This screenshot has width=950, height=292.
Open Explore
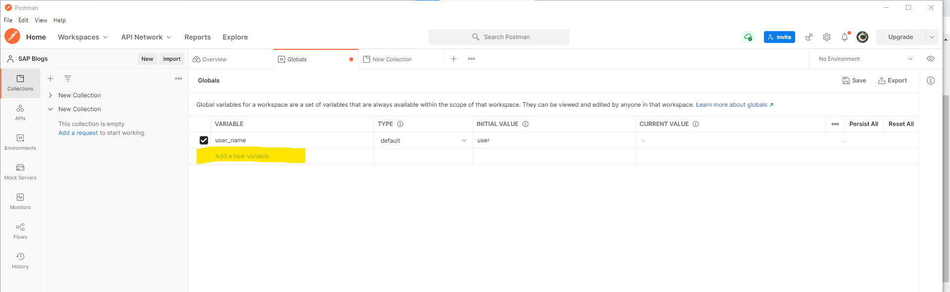pos(235,37)
